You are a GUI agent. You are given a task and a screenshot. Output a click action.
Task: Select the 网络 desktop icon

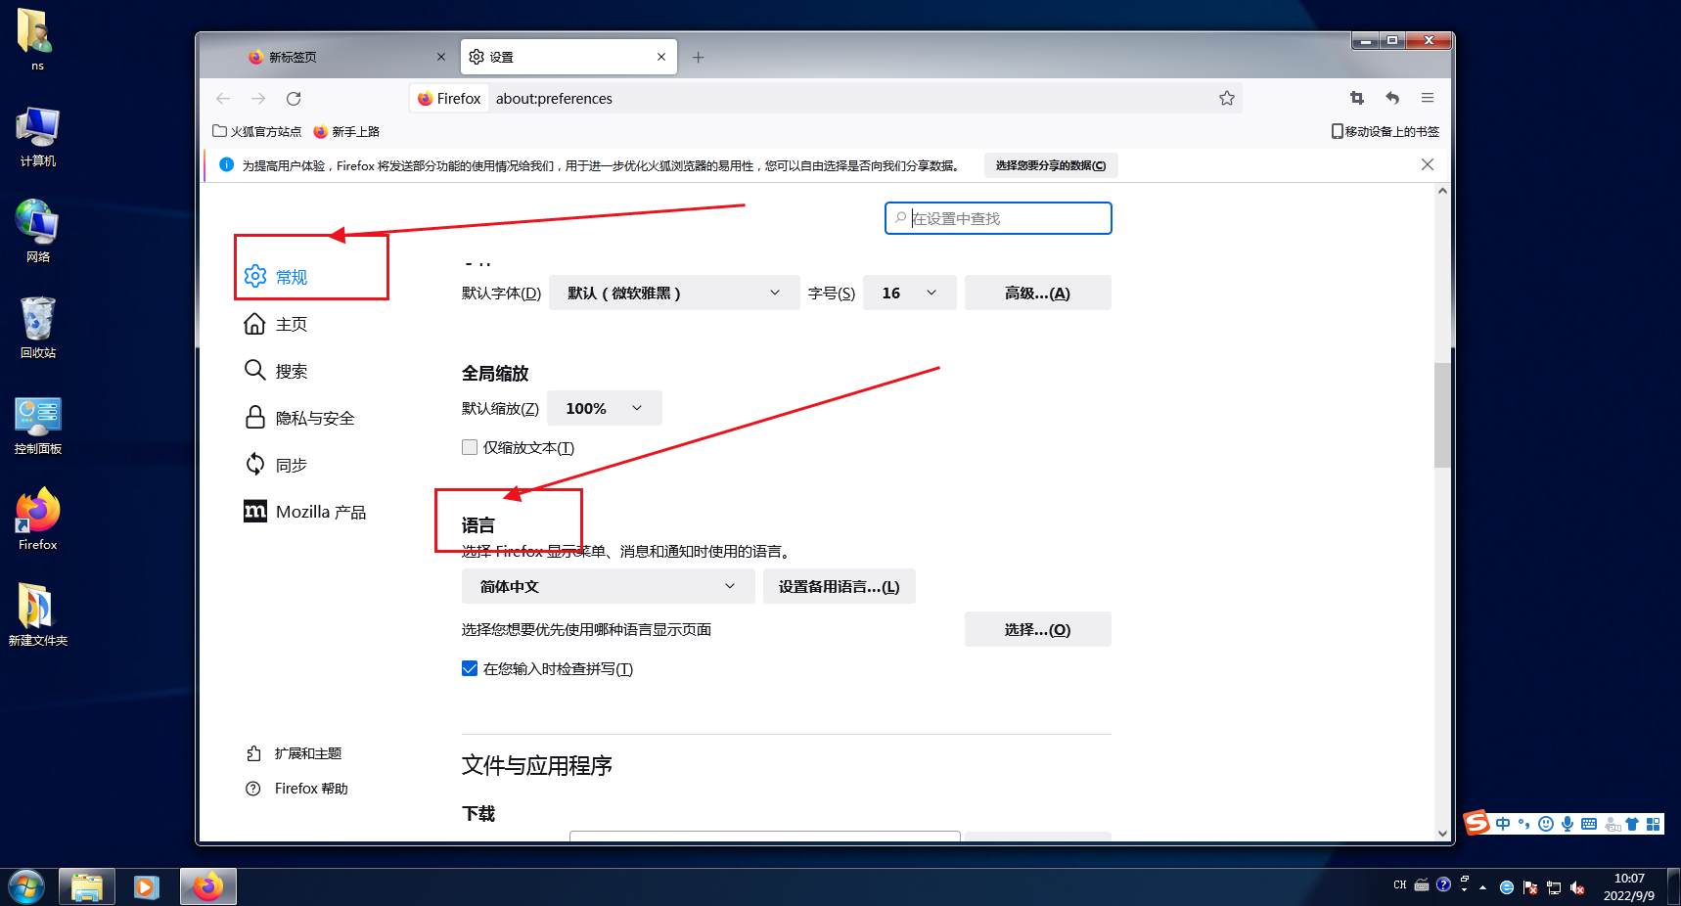38,231
